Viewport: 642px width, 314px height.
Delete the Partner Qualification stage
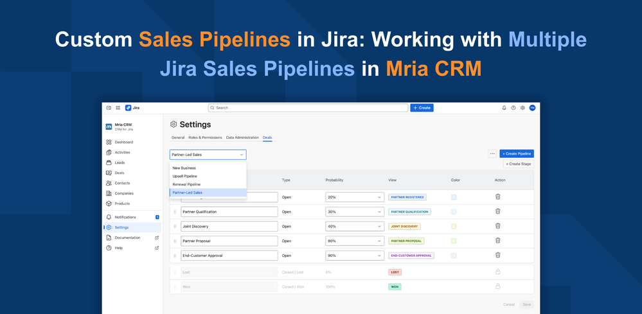(498, 211)
